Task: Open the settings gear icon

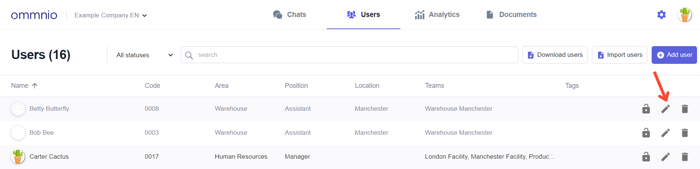Action: pos(661,15)
